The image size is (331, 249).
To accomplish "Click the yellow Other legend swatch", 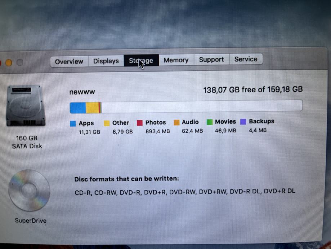I will pyautogui.click(x=107, y=123).
